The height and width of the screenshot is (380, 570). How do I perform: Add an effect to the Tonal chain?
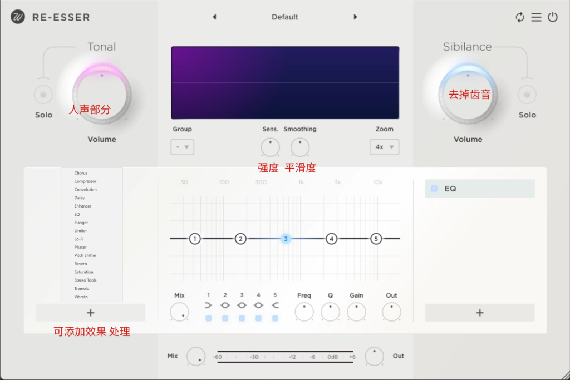pyautogui.click(x=91, y=313)
